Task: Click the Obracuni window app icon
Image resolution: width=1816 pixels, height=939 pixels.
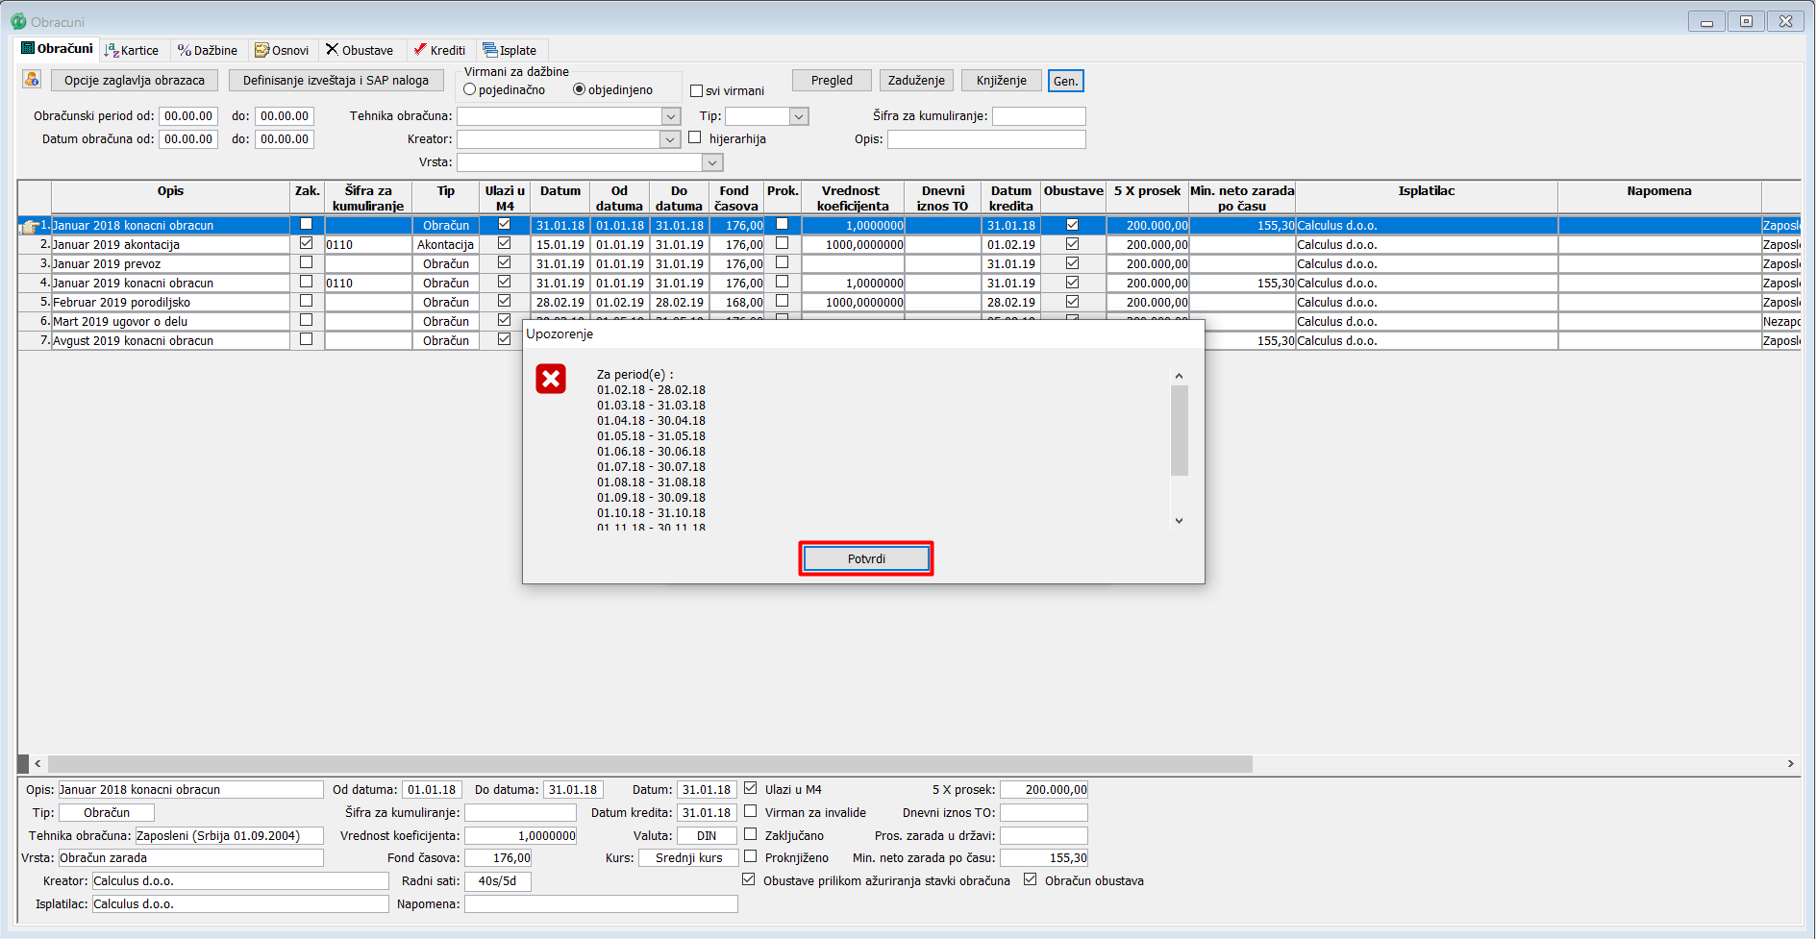Action: tap(18, 21)
